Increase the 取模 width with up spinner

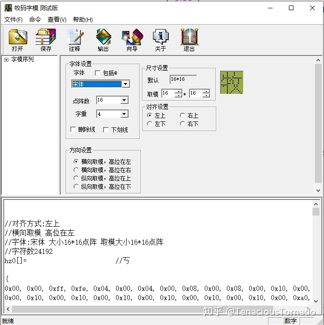click(178, 91)
